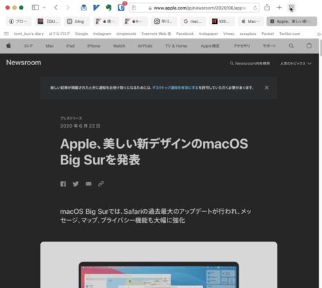Search within Newsroom field
322x288 pixels.
250,63
